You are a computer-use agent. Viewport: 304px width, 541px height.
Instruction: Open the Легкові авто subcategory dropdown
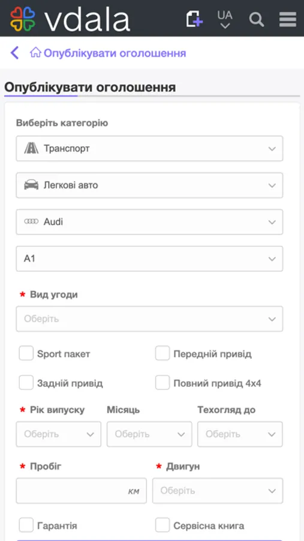tap(149, 185)
